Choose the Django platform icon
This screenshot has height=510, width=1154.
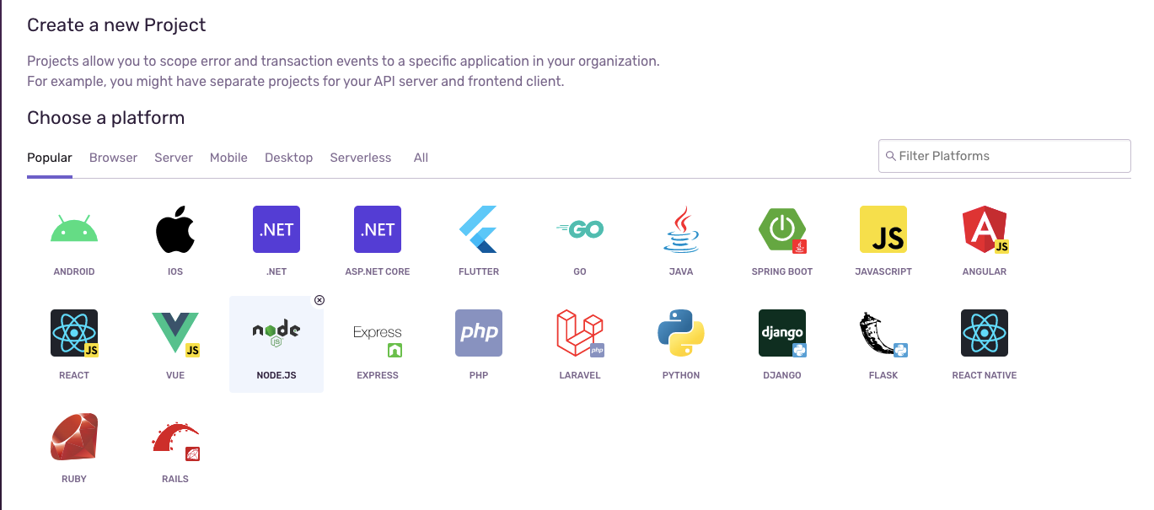tap(782, 333)
